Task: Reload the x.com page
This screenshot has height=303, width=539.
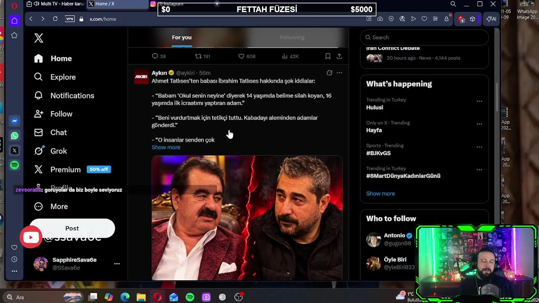Action: pyautogui.click(x=55, y=19)
